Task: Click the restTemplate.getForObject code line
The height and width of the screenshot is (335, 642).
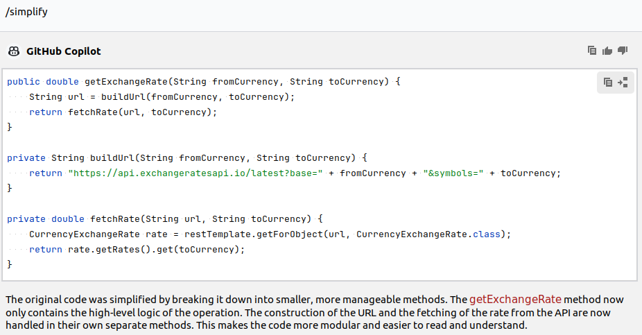Action: click(269, 234)
